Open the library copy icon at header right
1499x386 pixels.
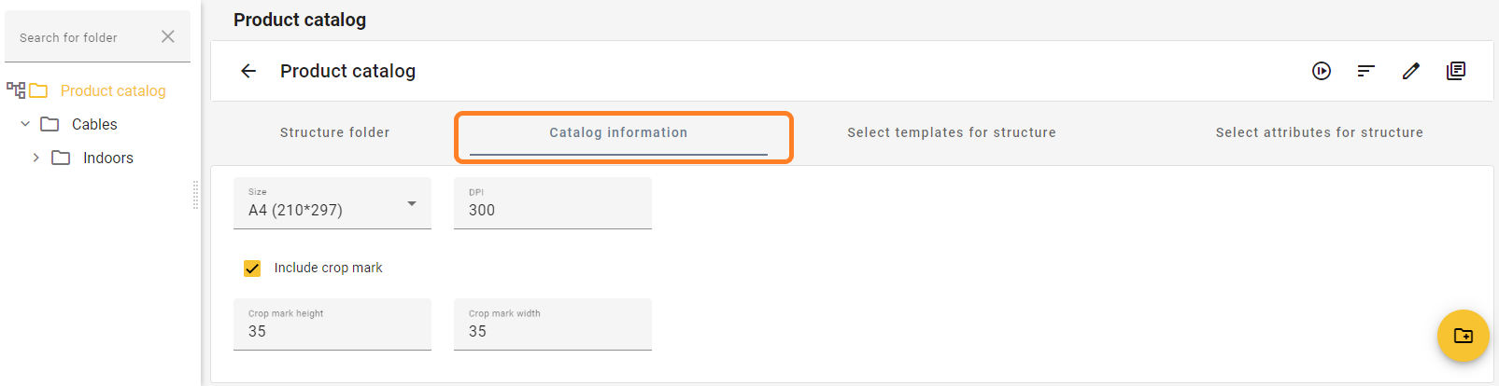1456,71
